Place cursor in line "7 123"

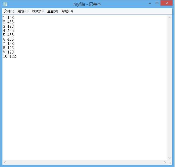click(8, 44)
